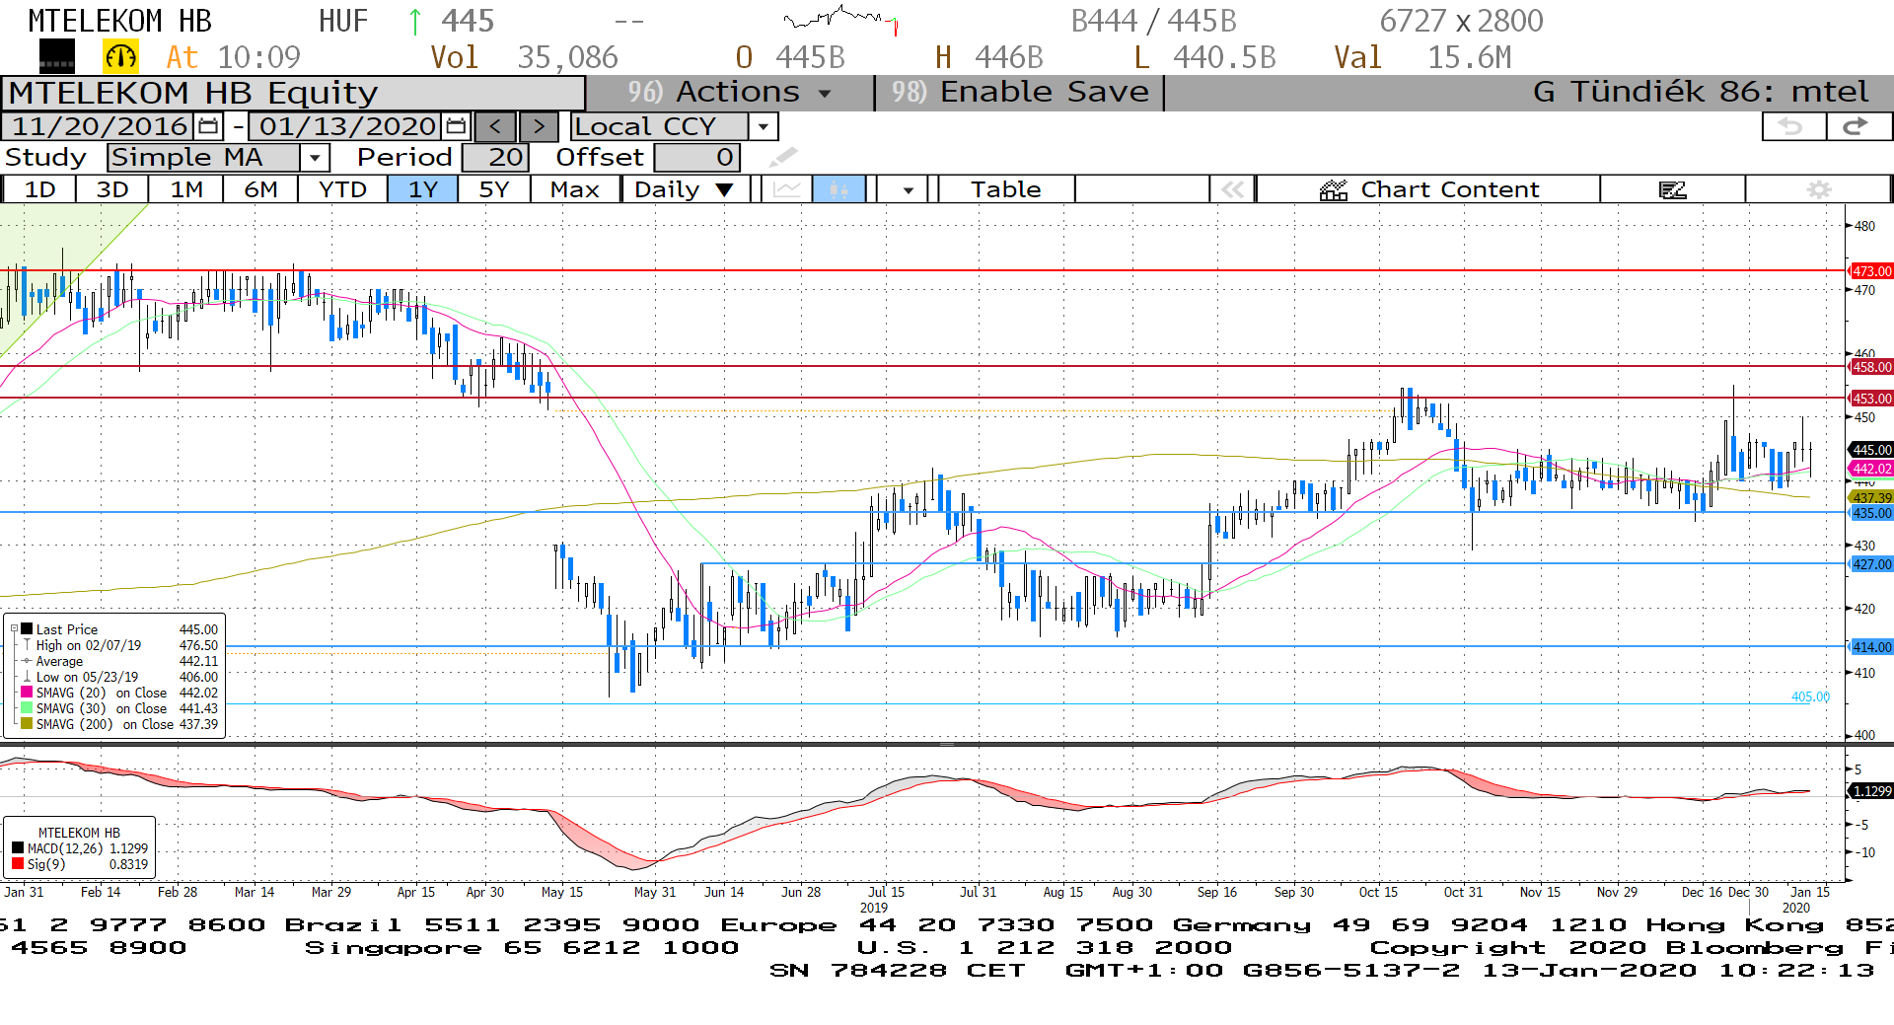Click the green up-arrow price indicator
The width and height of the screenshot is (1894, 1025).
pyautogui.click(x=415, y=21)
